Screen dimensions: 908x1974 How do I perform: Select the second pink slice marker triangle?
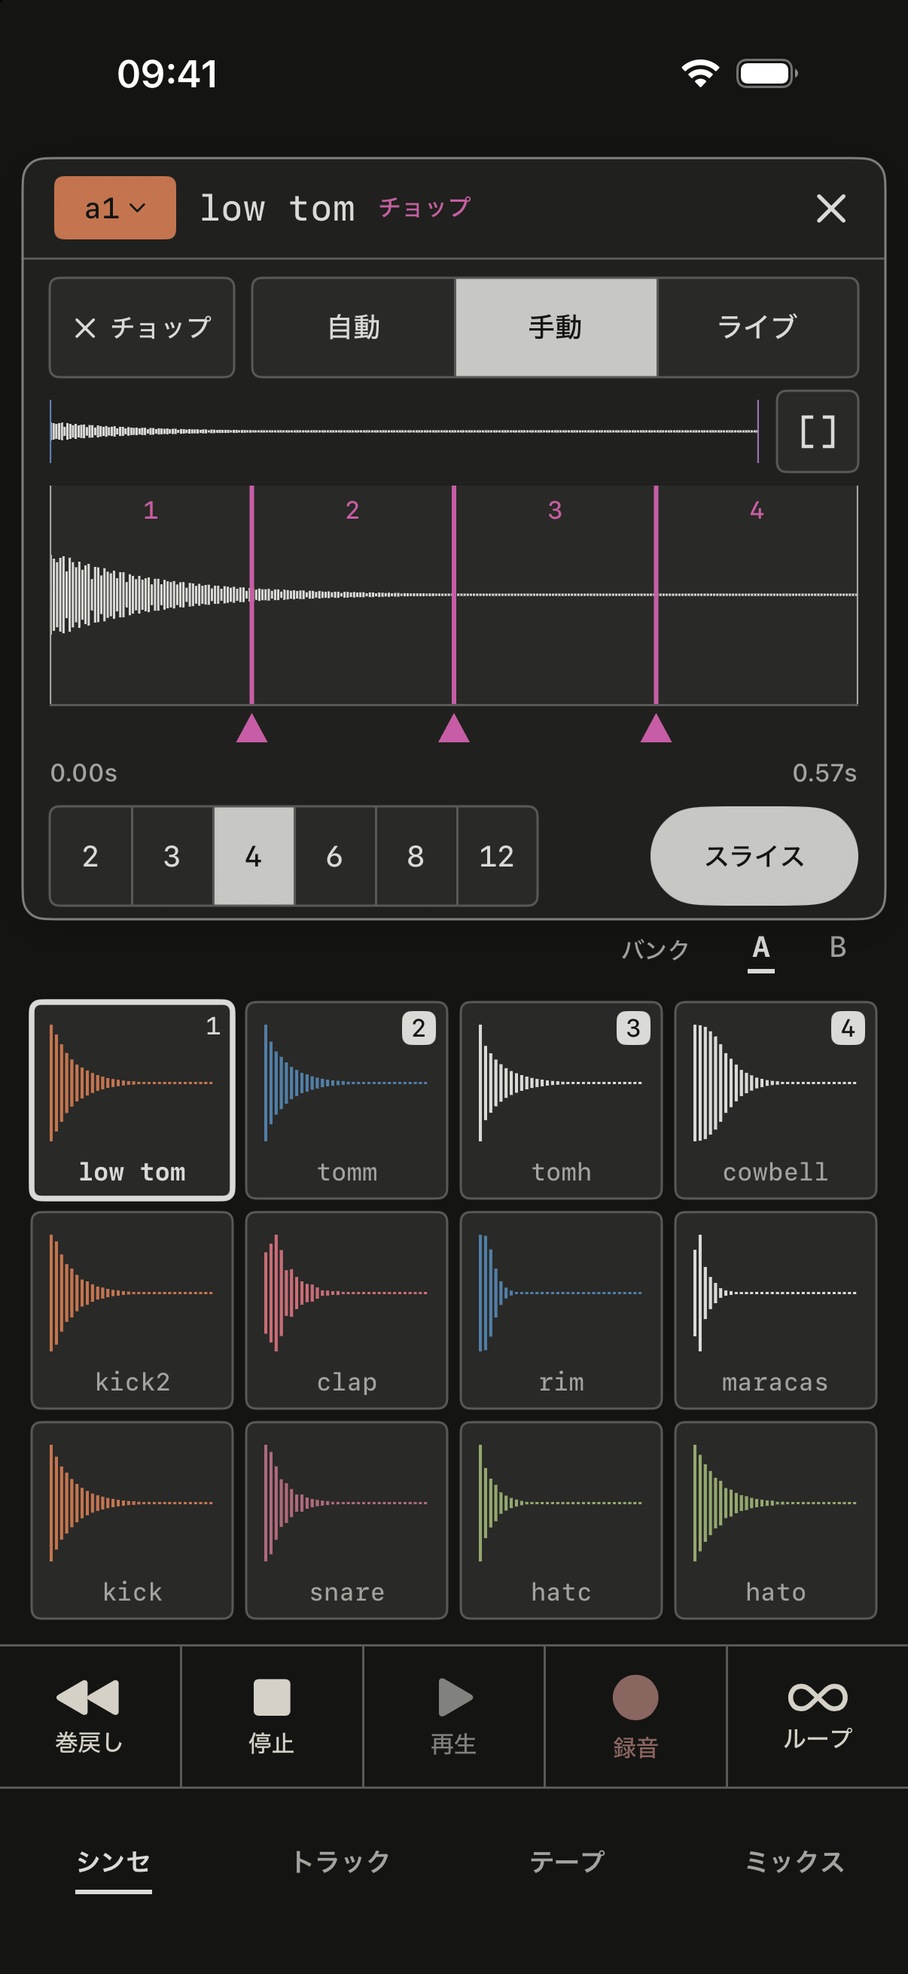453,728
